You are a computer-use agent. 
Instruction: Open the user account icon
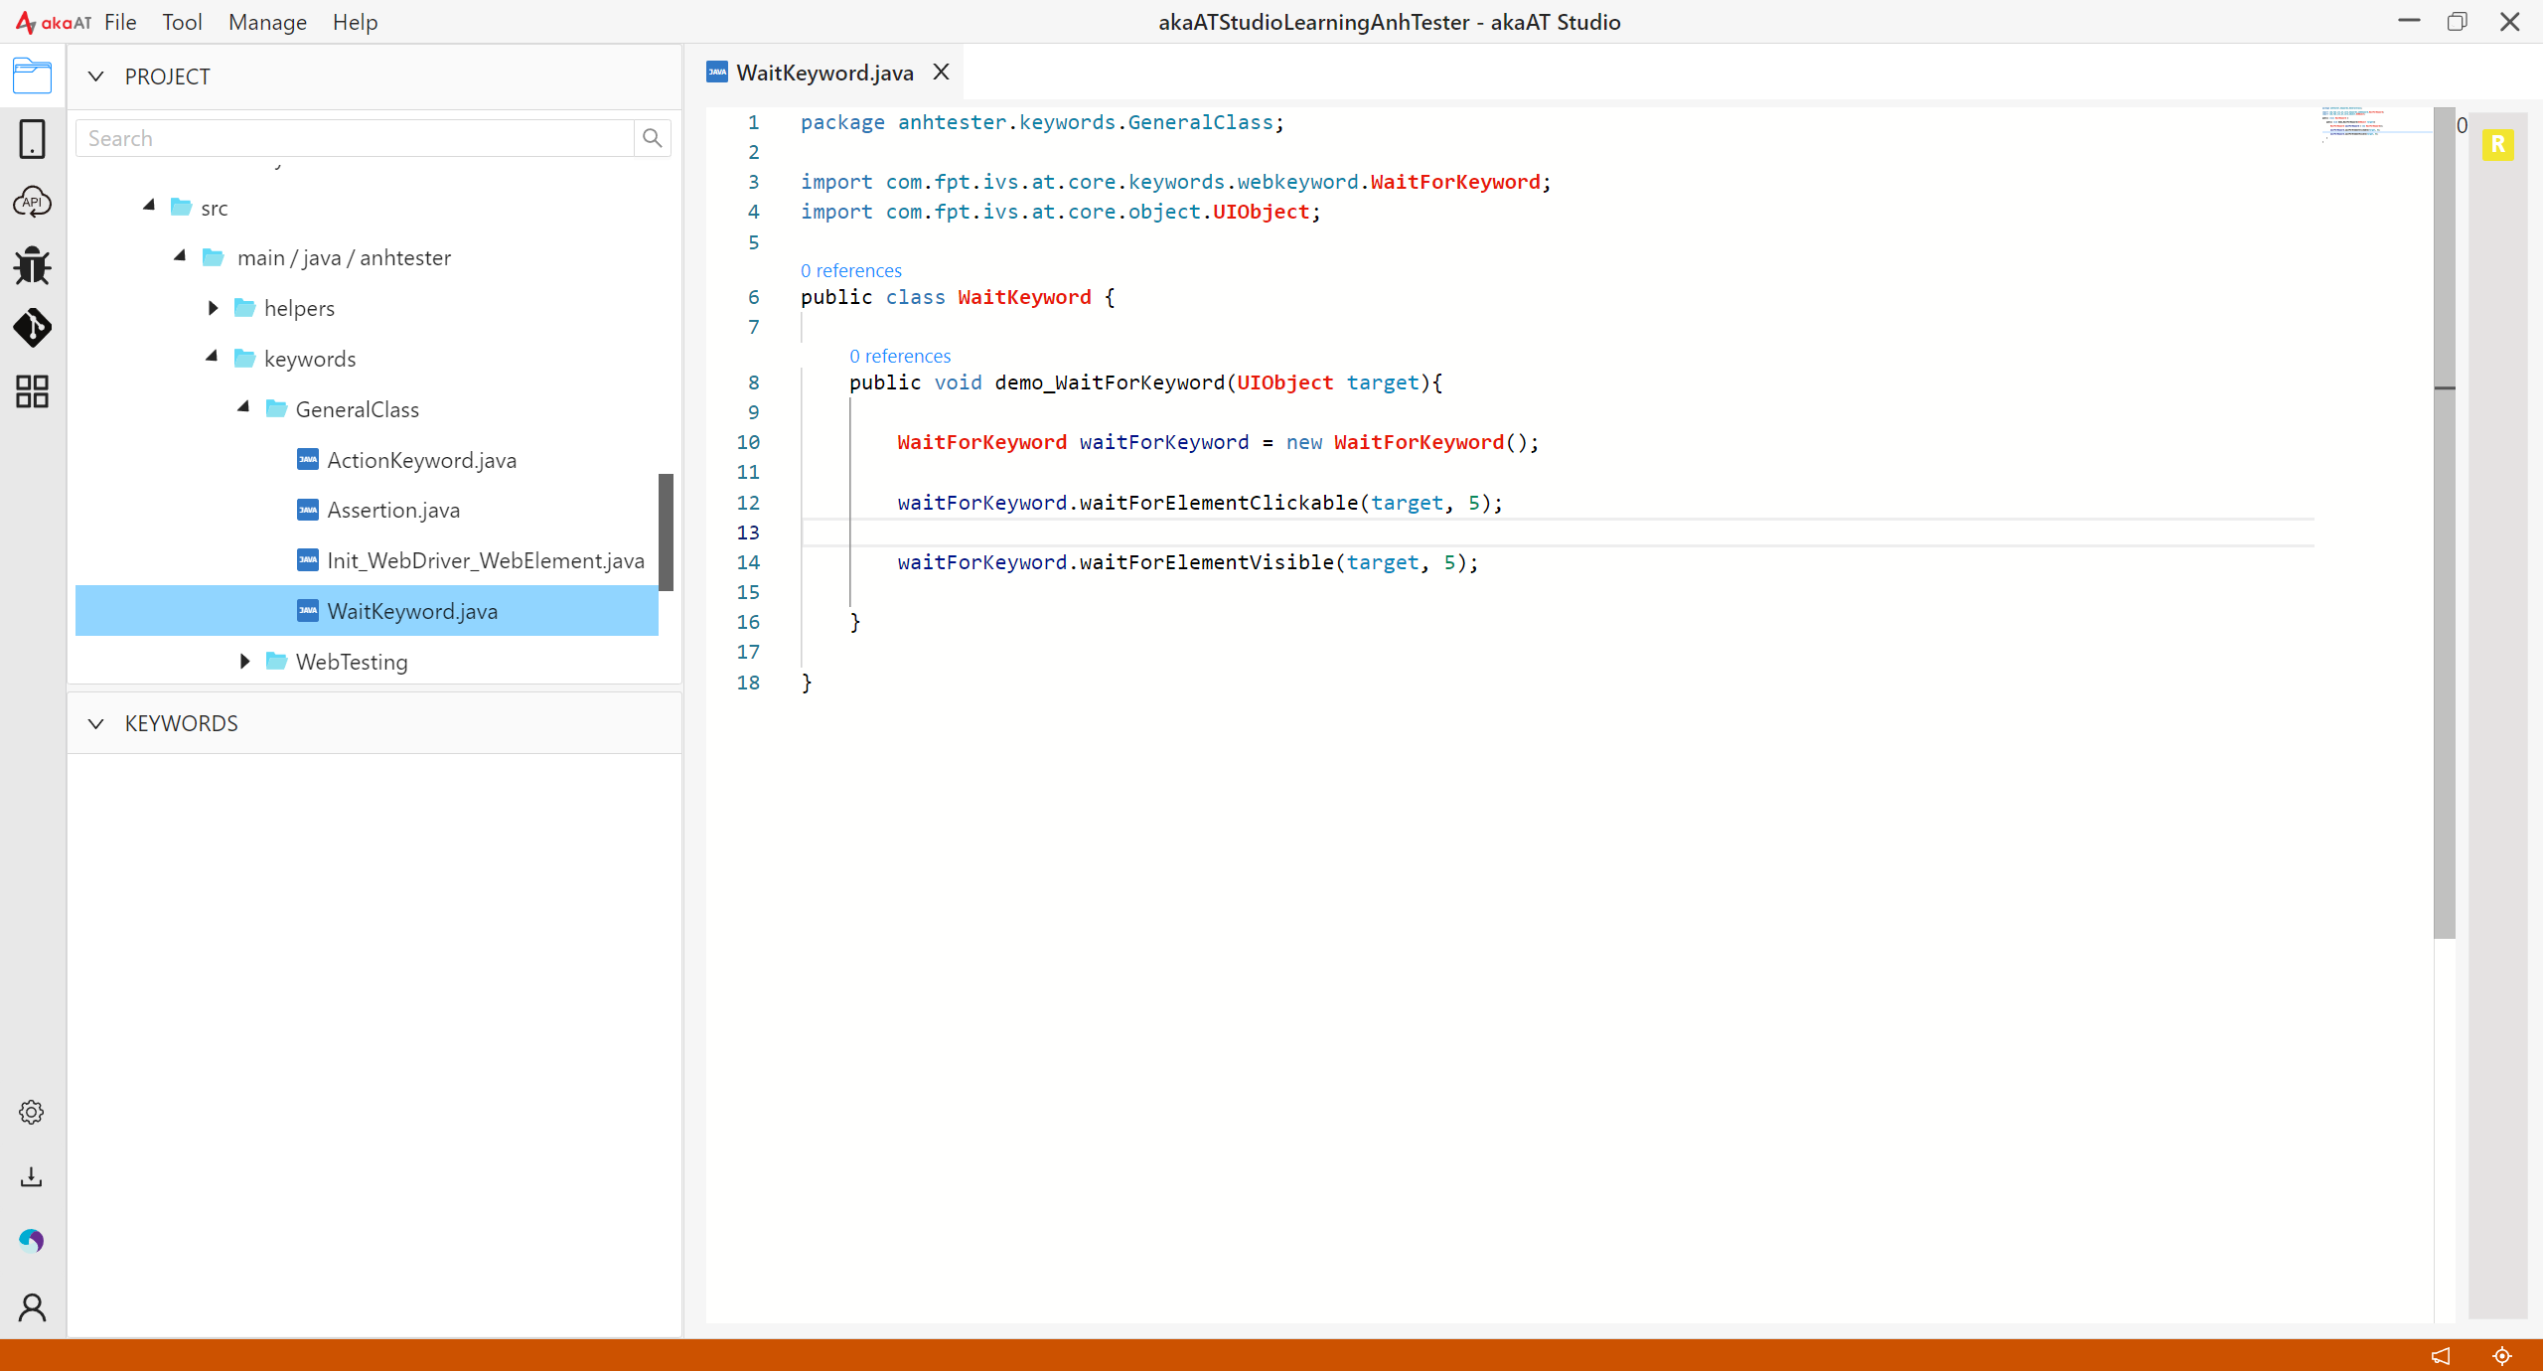click(x=32, y=1306)
